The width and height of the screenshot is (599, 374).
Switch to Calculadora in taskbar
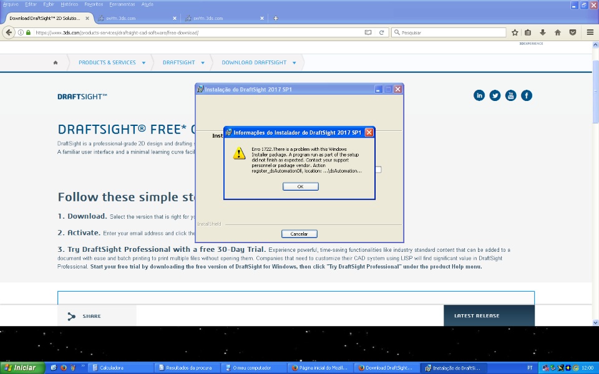pos(120,368)
